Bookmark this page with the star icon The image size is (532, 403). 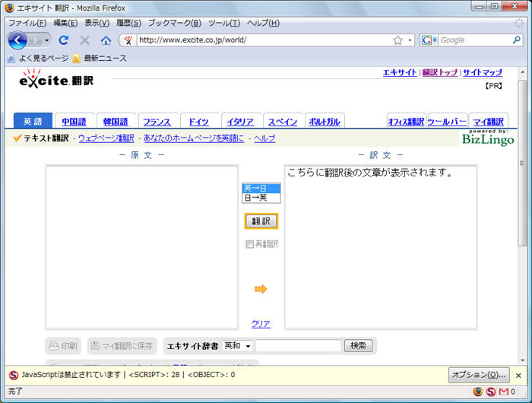point(397,40)
